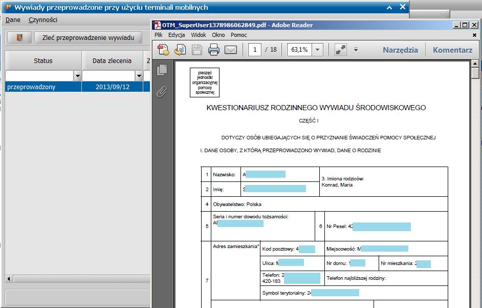Viewport: 482px width, 308px height.
Task: Click the 2013/09/12 date cell
Action: [113, 87]
